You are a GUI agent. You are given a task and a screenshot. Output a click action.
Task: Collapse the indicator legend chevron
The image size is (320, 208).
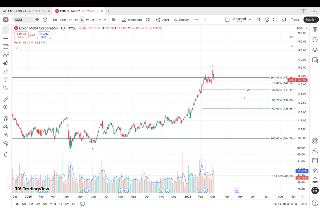coord(17,48)
